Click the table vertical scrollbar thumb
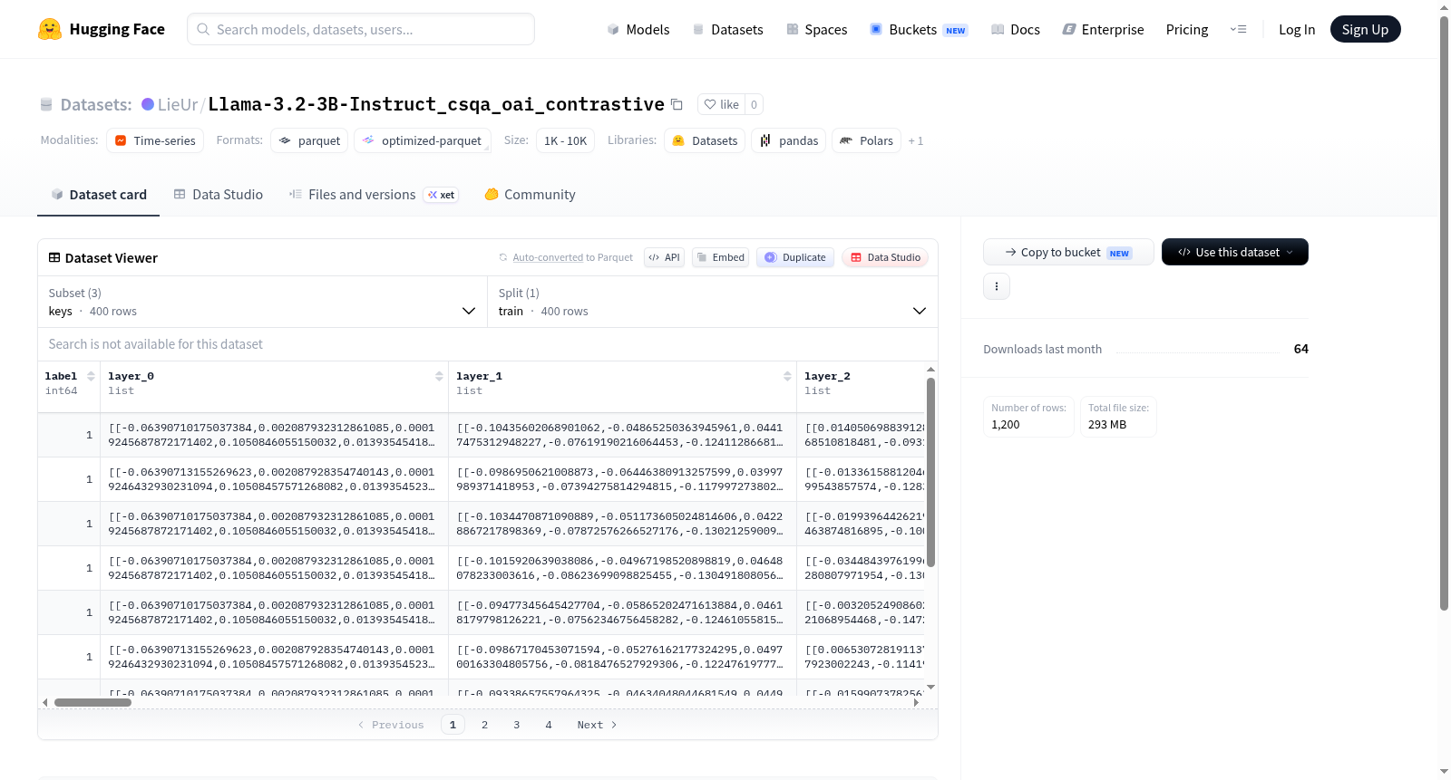 pos(930,471)
